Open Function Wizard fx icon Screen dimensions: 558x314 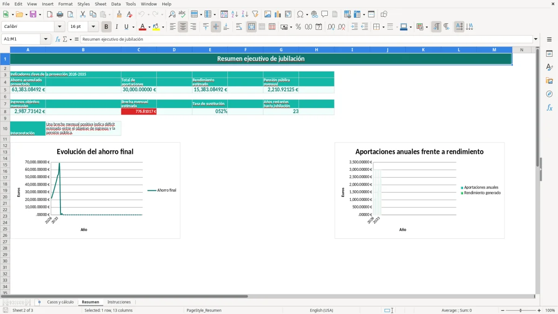58,39
